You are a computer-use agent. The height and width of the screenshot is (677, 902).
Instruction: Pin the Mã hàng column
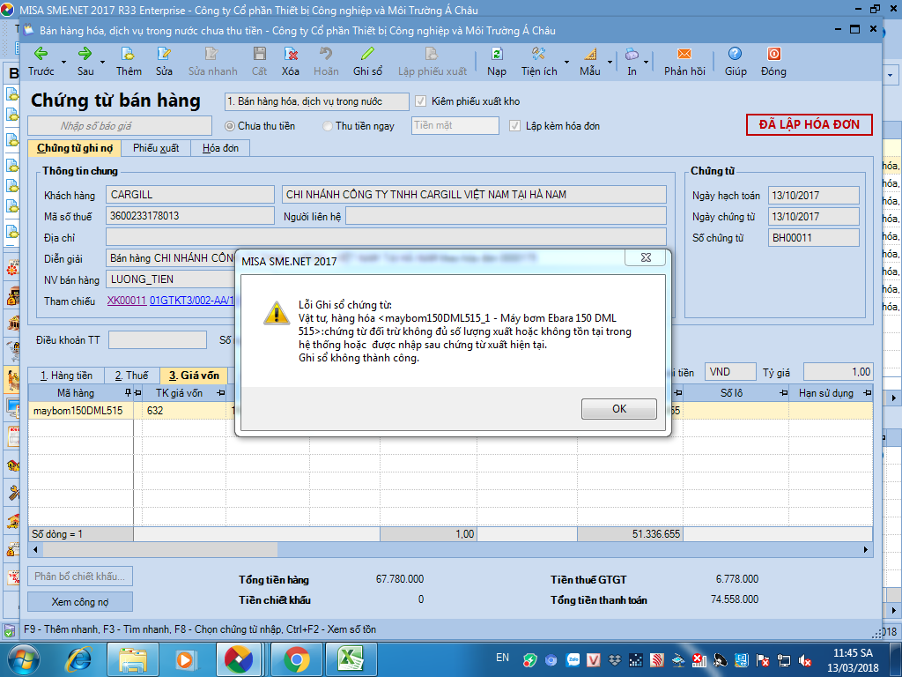click(128, 392)
